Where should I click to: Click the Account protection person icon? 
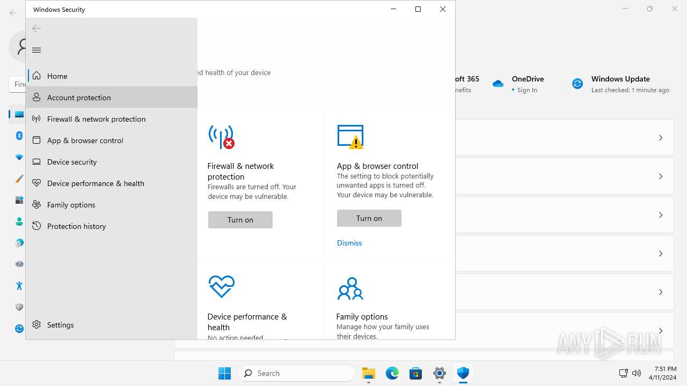pos(36,98)
